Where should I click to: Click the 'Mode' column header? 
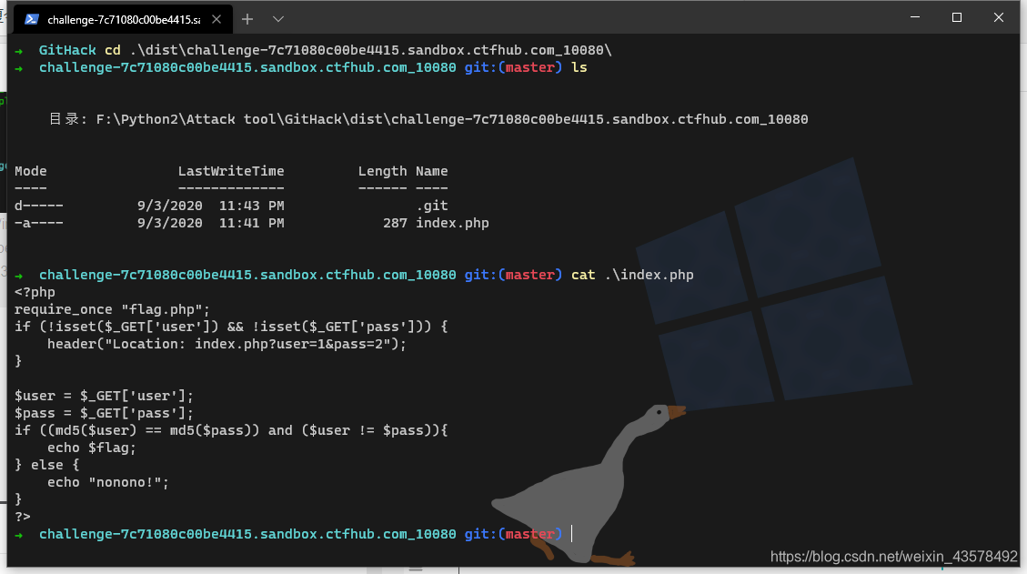[31, 171]
